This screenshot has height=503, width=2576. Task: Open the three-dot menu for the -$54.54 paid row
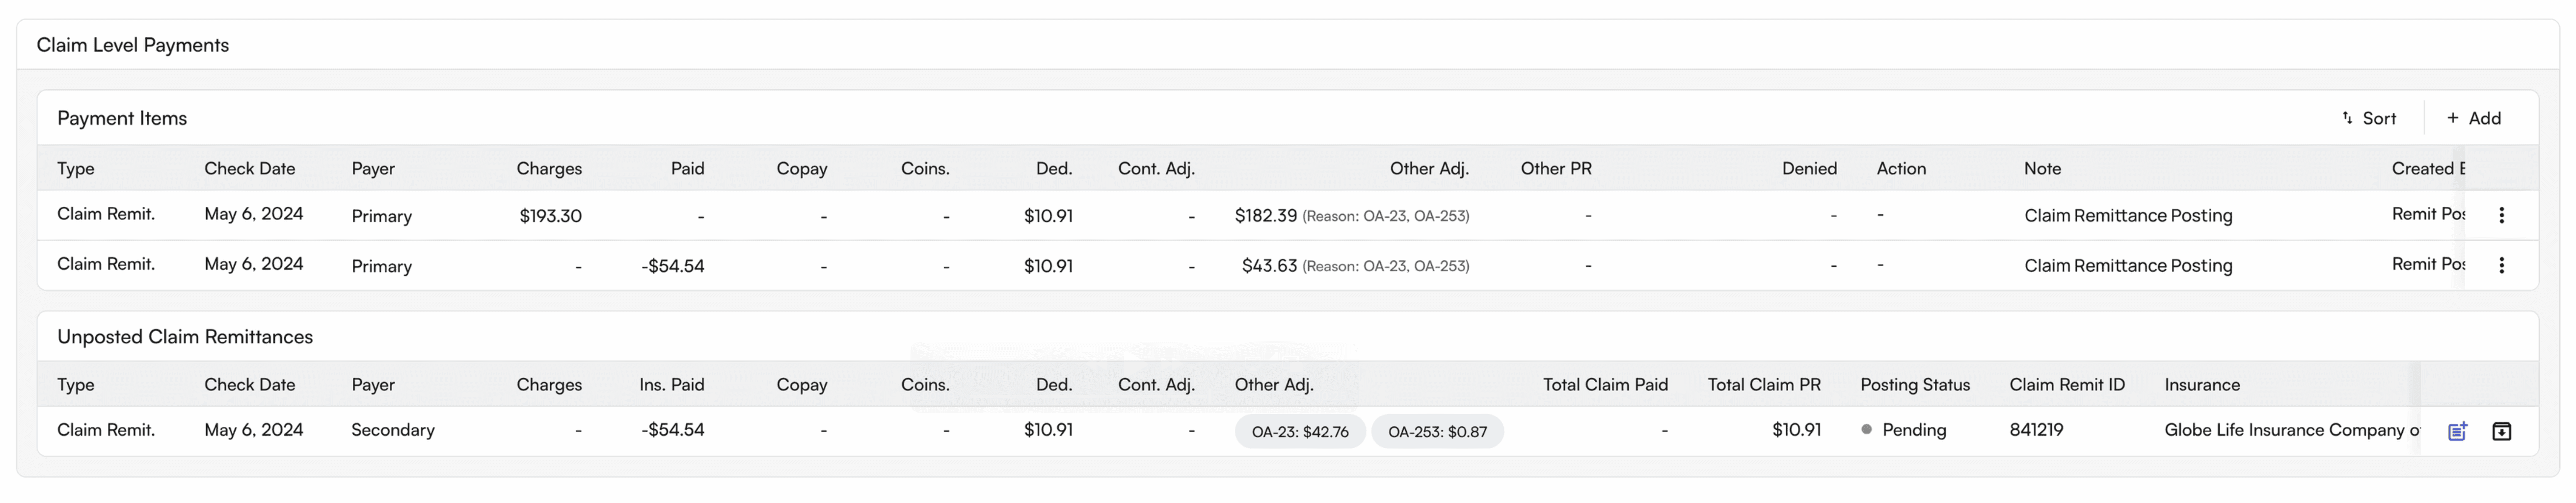(x=2501, y=265)
